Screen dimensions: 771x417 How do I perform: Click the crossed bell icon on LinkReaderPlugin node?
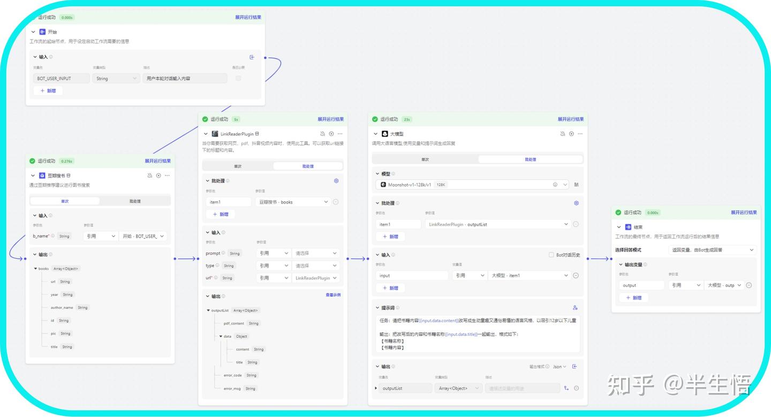323,134
